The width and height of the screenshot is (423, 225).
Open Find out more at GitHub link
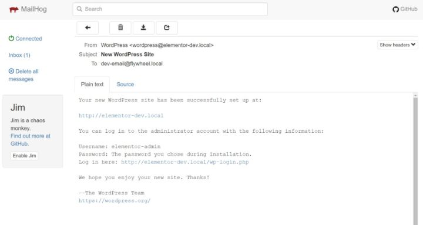30,140
